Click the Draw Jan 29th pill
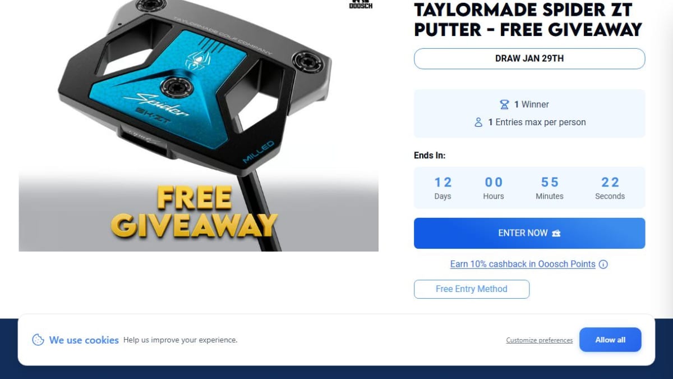Image resolution: width=673 pixels, height=379 pixels. click(x=529, y=58)
